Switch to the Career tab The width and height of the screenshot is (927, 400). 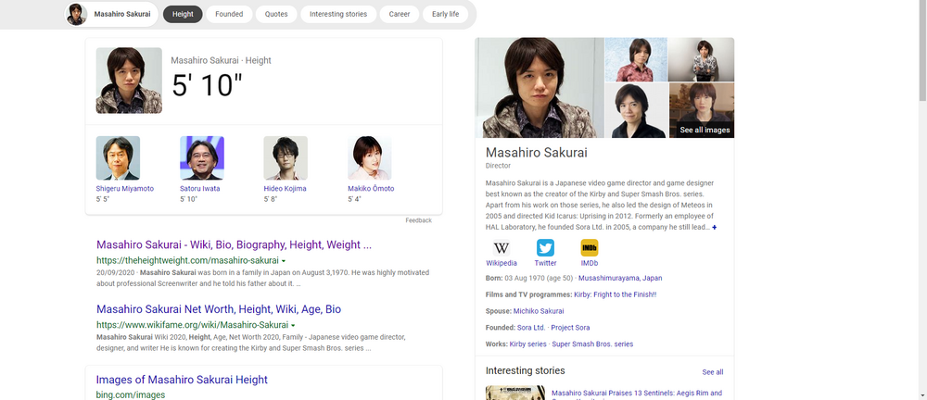[x=399, y=14]
